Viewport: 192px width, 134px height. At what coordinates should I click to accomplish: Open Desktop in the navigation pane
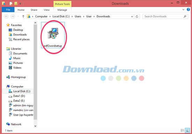tap(18, 30)
